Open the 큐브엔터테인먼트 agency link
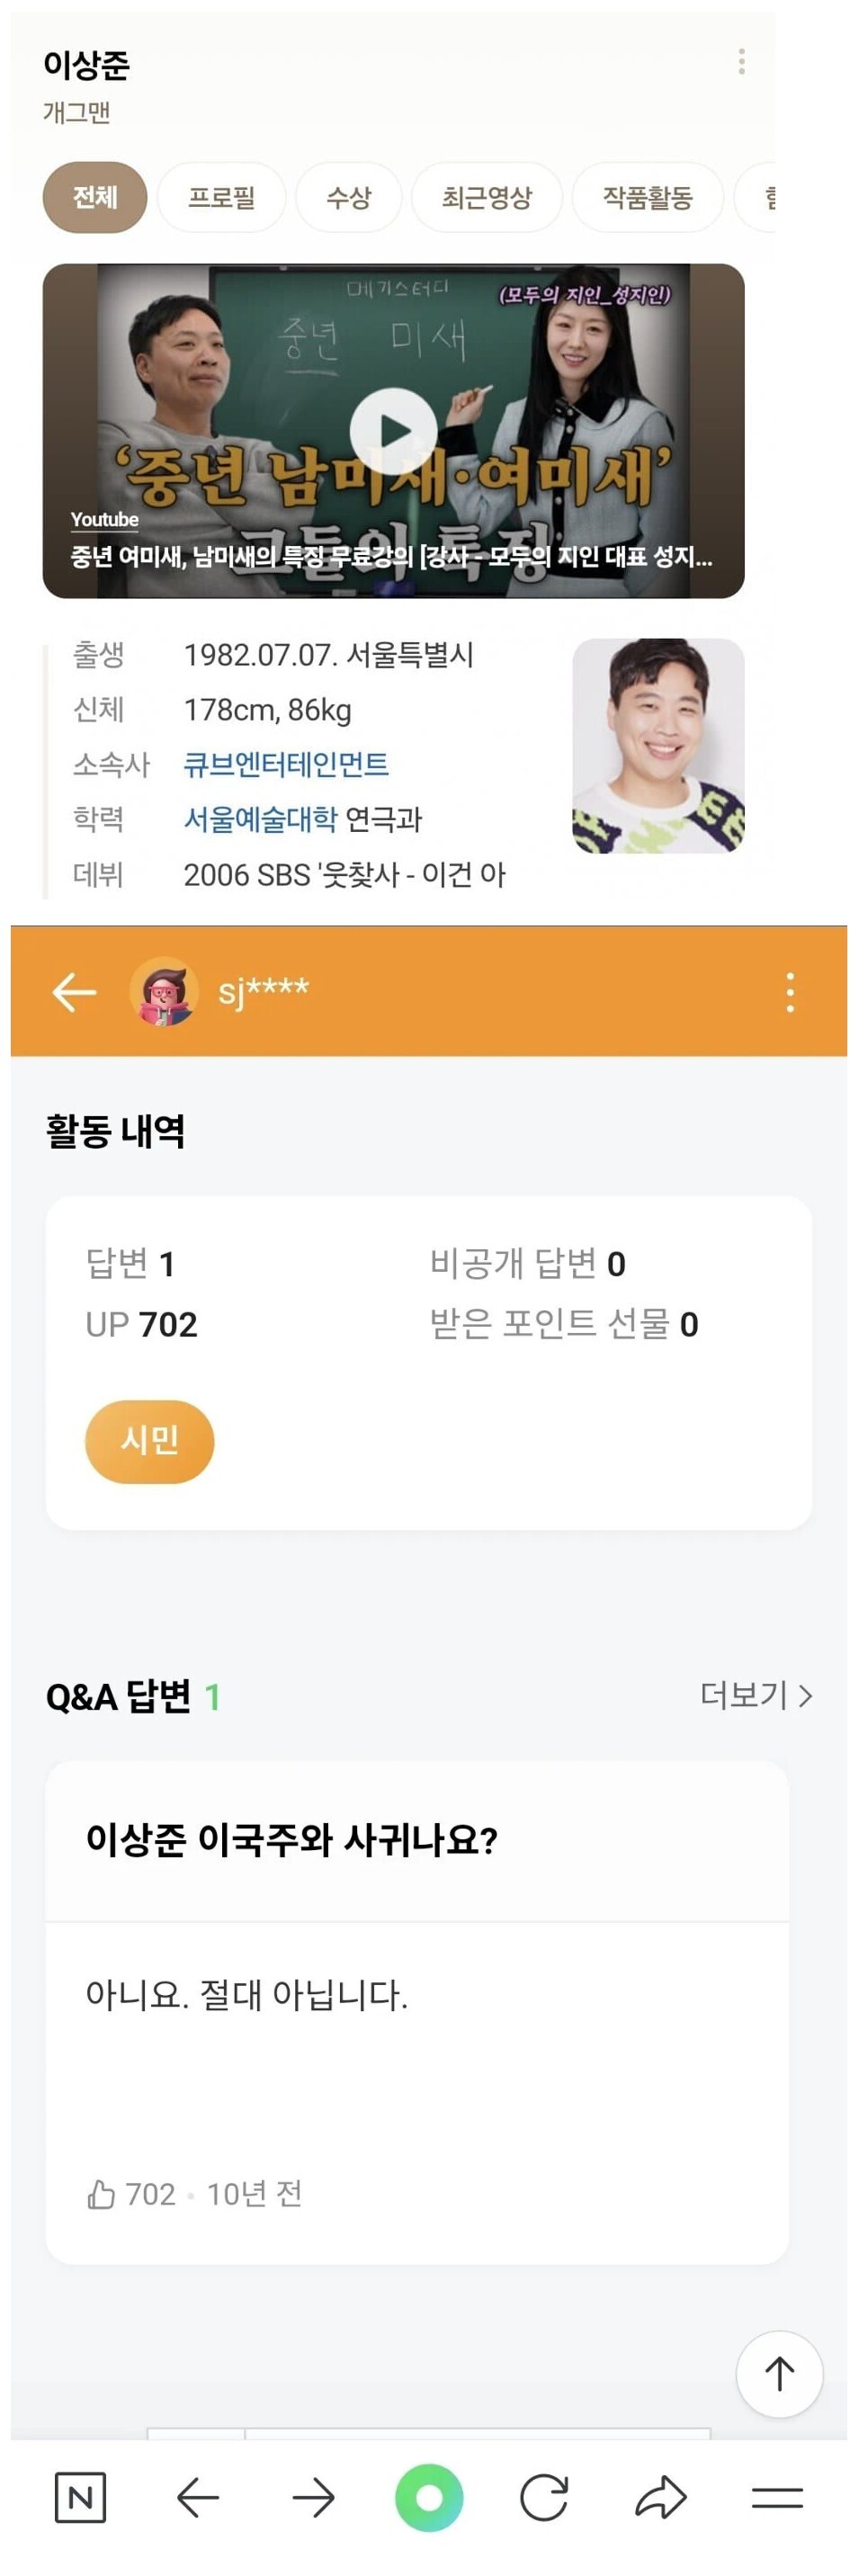The width and height of the screenshot is (859, 2576). point(286,764)
